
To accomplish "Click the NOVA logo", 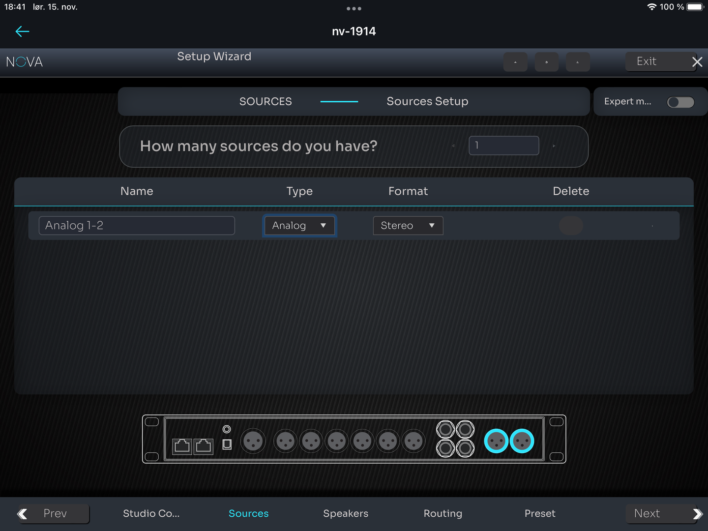I will pos(25,62).
